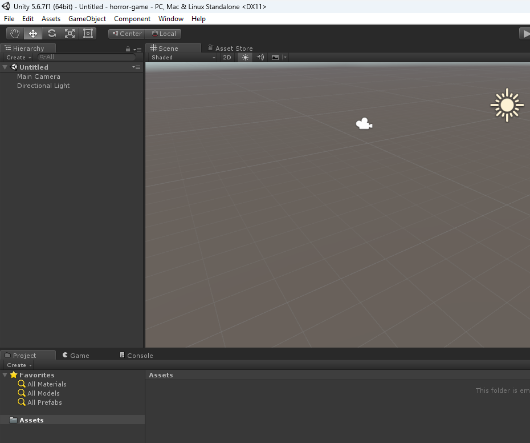
Task: Click the Favorites star icon
Action: [x=14, y=374]
